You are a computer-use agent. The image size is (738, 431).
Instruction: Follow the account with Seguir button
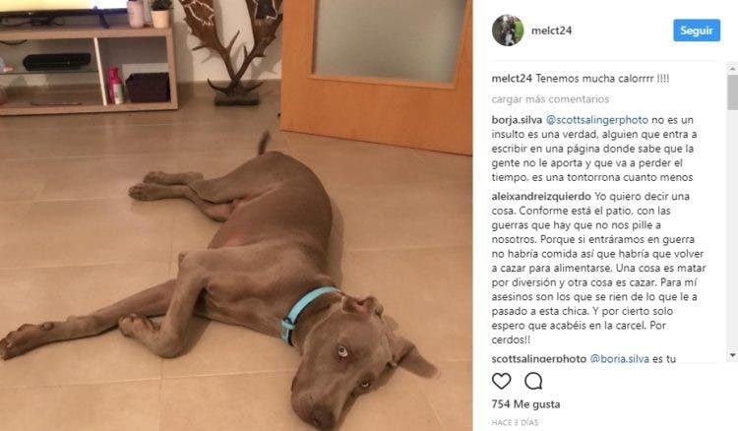pos(696,31)
